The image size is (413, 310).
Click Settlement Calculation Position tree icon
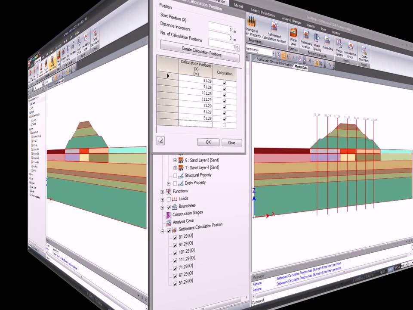(174, 230)
